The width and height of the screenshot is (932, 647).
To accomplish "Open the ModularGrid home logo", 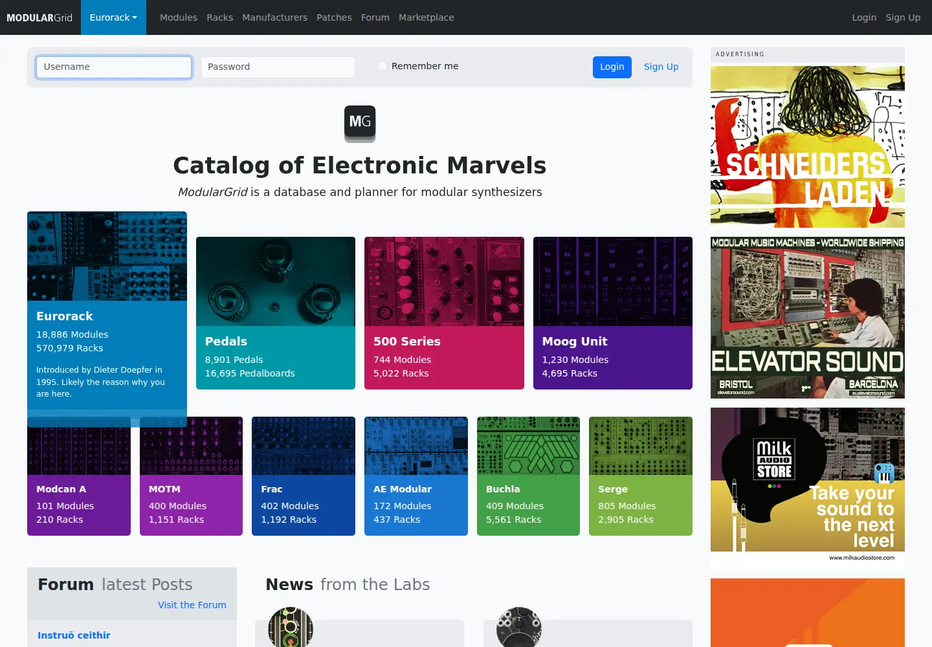I will tap(39, 17).
